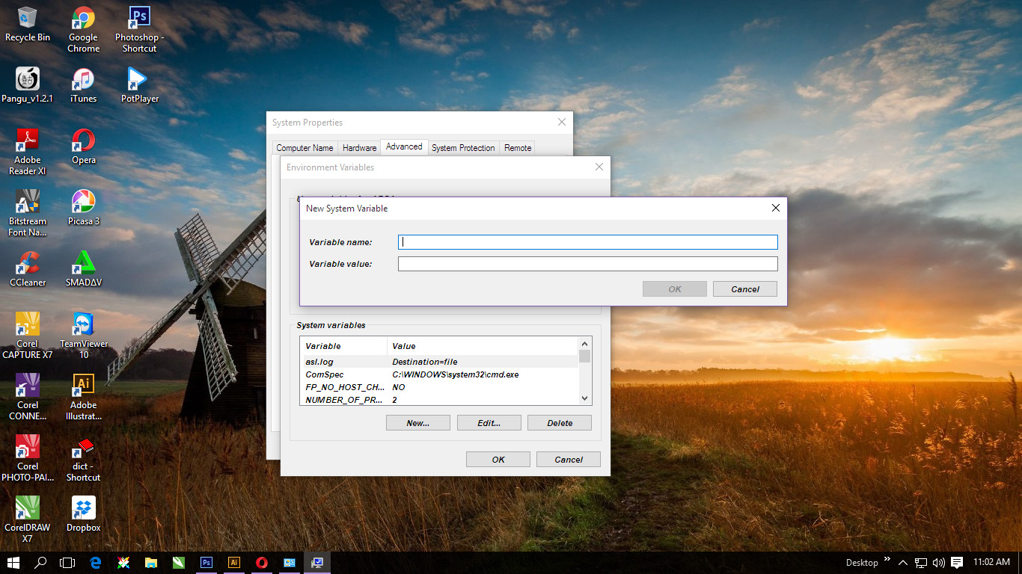Select the CCleaner desktop icon

(x=28, y=269)
